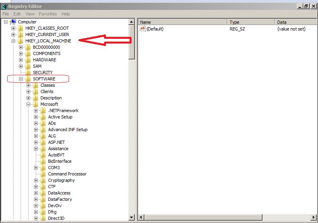Select the Dfrg key label
The height and width of the screenshot is (223, 318).
tap(52, 212)
